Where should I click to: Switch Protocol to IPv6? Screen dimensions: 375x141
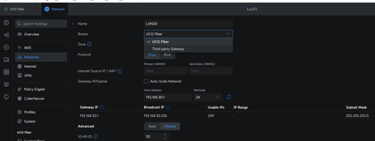pos(167,55)
